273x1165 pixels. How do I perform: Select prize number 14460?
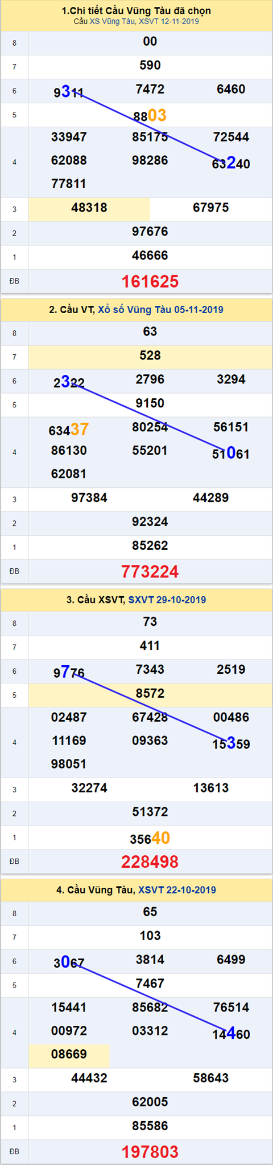point(231,1034)
